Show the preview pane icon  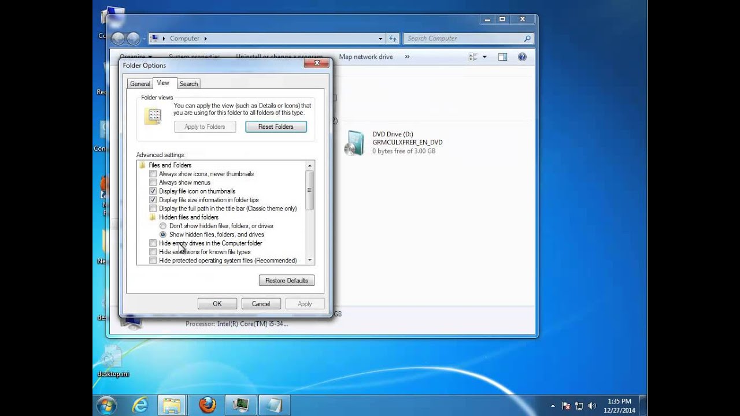click(x=502, y=57)
